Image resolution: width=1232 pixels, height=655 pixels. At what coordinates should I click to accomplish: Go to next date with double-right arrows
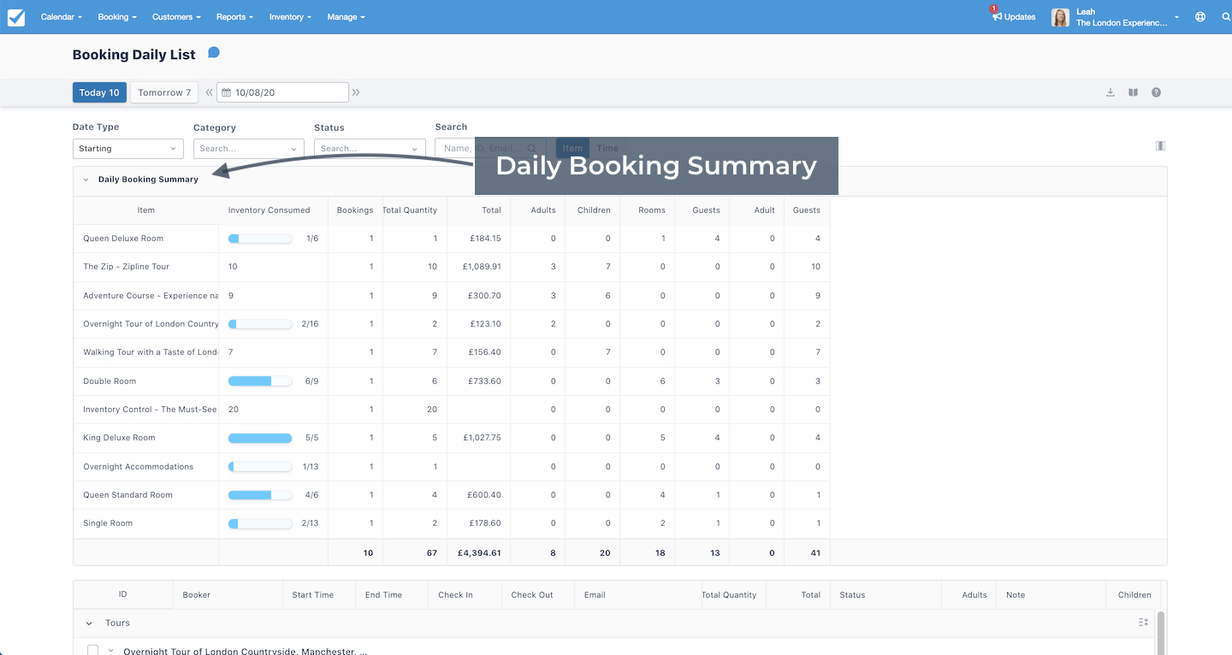tap(356, 92)
